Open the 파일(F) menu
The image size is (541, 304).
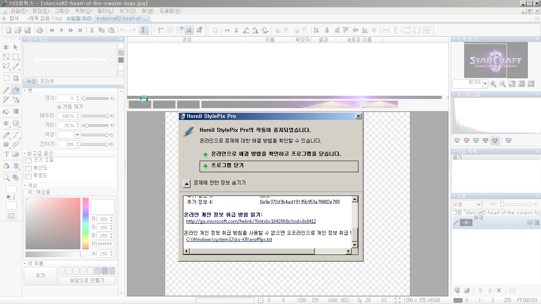pyautogui.click(x=19, y=11)
